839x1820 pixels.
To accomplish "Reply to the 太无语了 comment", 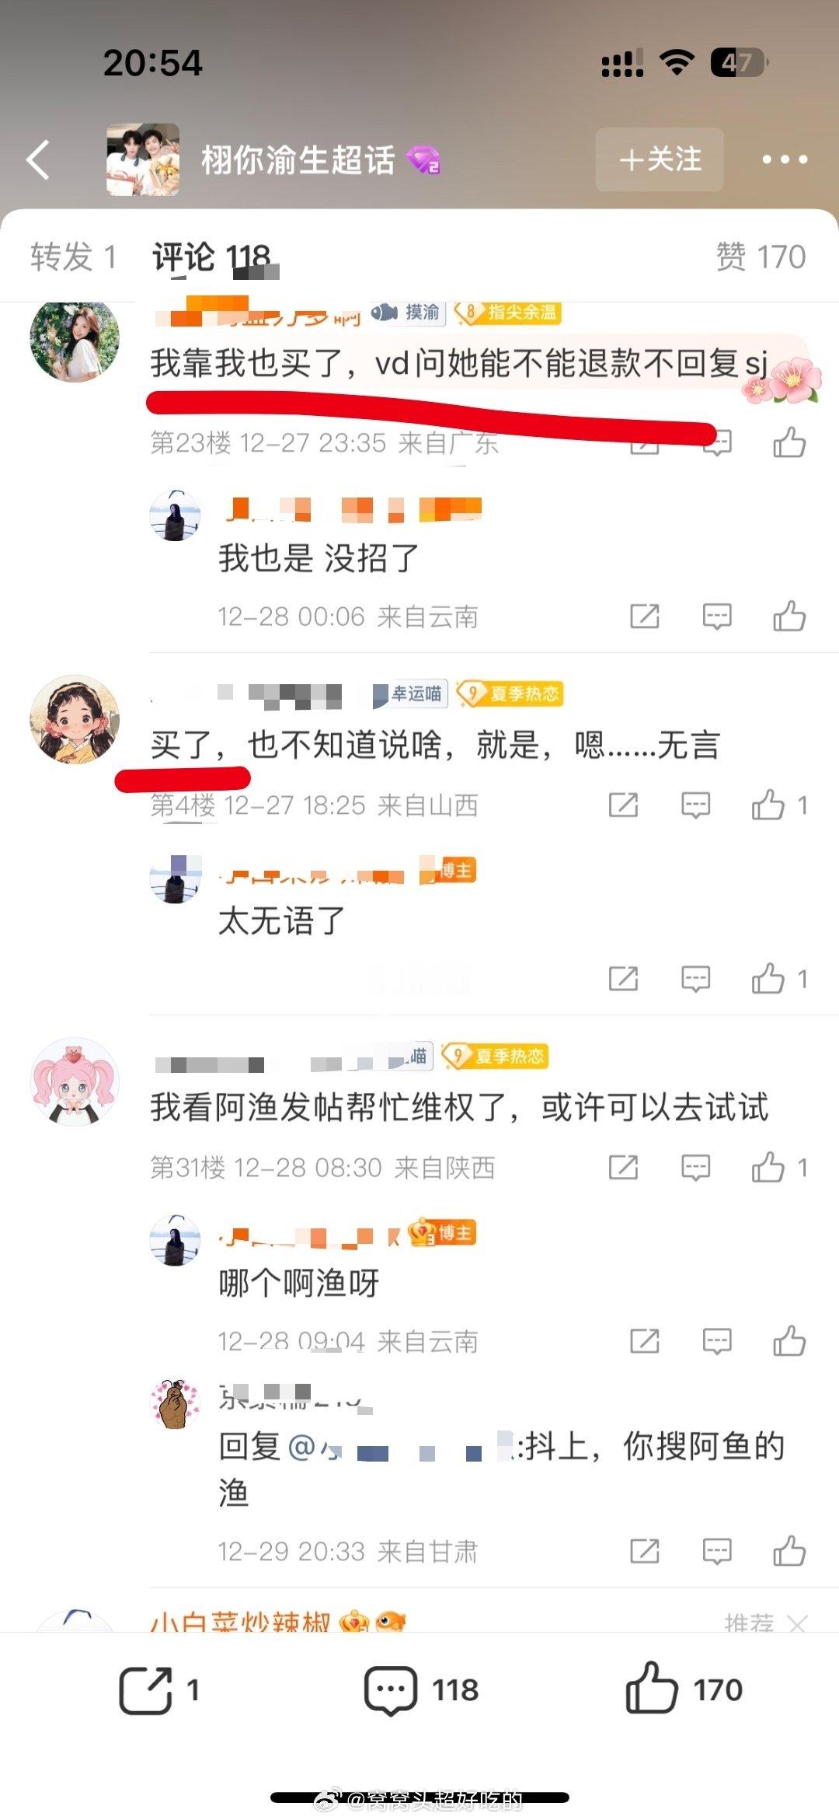I will [695, 979].
